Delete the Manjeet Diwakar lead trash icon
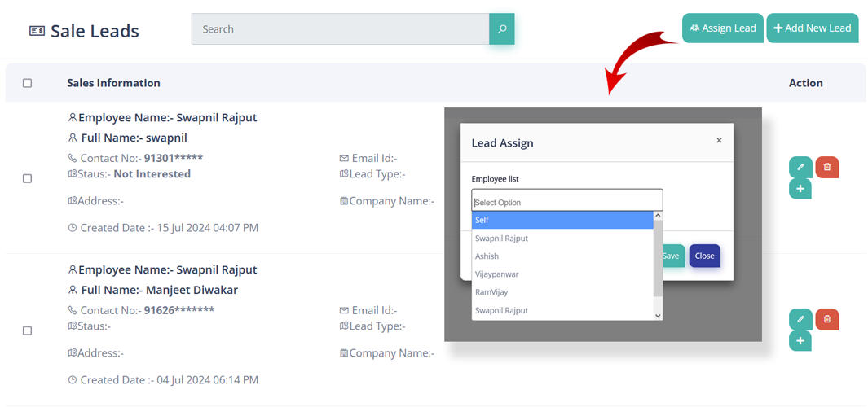The width and height of the screenshot is (868, 407). pyautogui.click(x=826, y=319)
